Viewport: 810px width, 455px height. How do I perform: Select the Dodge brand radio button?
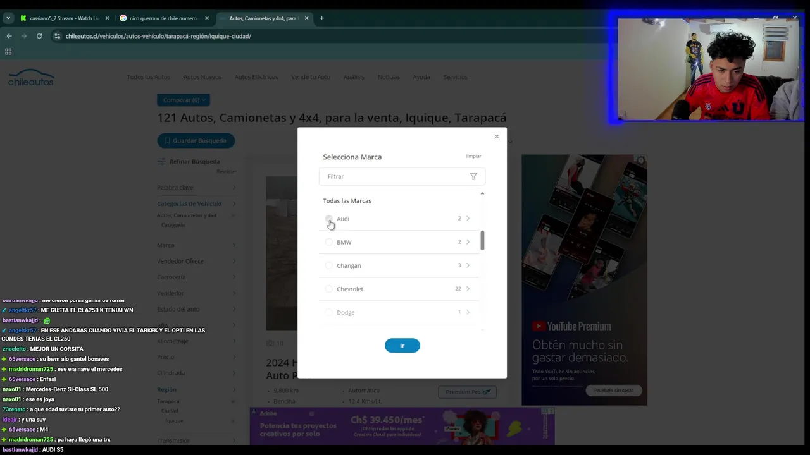click(328, 312)
